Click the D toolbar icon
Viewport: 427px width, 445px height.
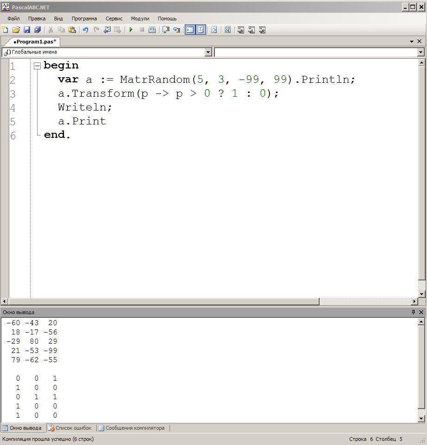point(241,30)
